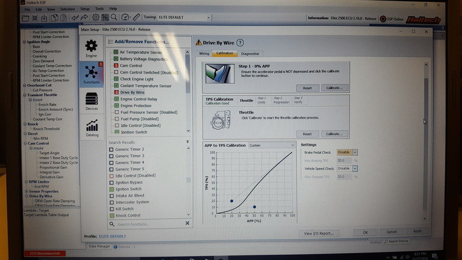Image resolution: width=462 pixels, height=260 pixels.
Task: Toggle the Engine Protection function checkbox
Action: (117, 106)
